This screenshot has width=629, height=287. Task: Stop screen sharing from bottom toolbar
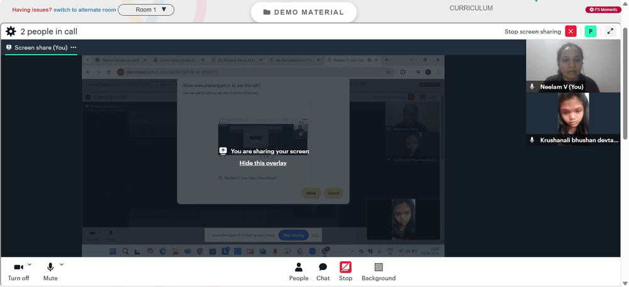[x=345, y=272]
